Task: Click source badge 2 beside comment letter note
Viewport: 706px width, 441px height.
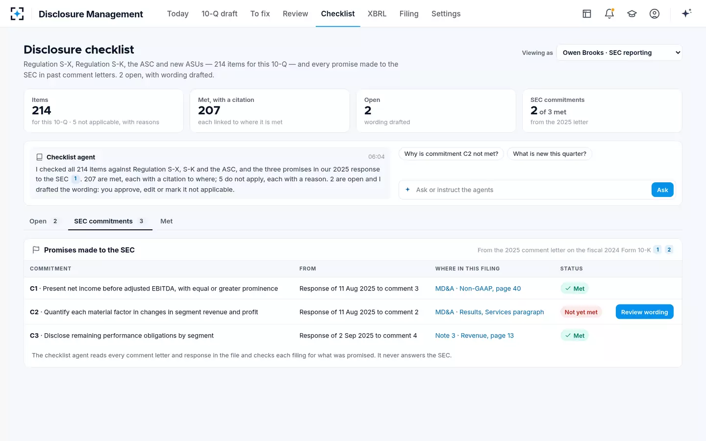Action: click(x=669, y=249)
